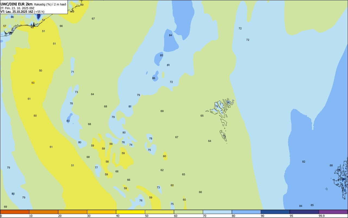348x218 pixels.
Task: Pick the 50–60 pale yellow legend swatch
Action: (159, 212)
